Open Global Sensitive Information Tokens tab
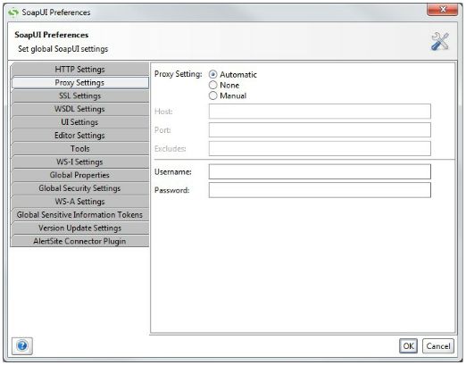Viewport: 466px width, 365px height. click(79, 215)
